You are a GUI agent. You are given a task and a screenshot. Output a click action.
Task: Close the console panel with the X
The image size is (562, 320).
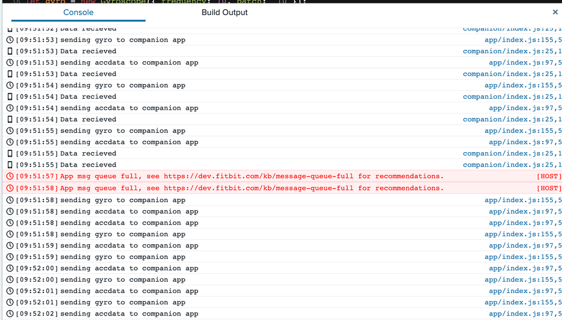pyautogui.click(x=555, y=12)
